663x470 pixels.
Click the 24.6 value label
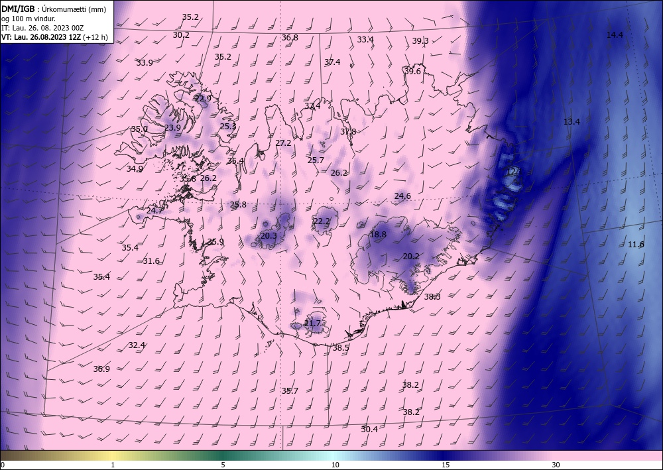click(402, 196)
